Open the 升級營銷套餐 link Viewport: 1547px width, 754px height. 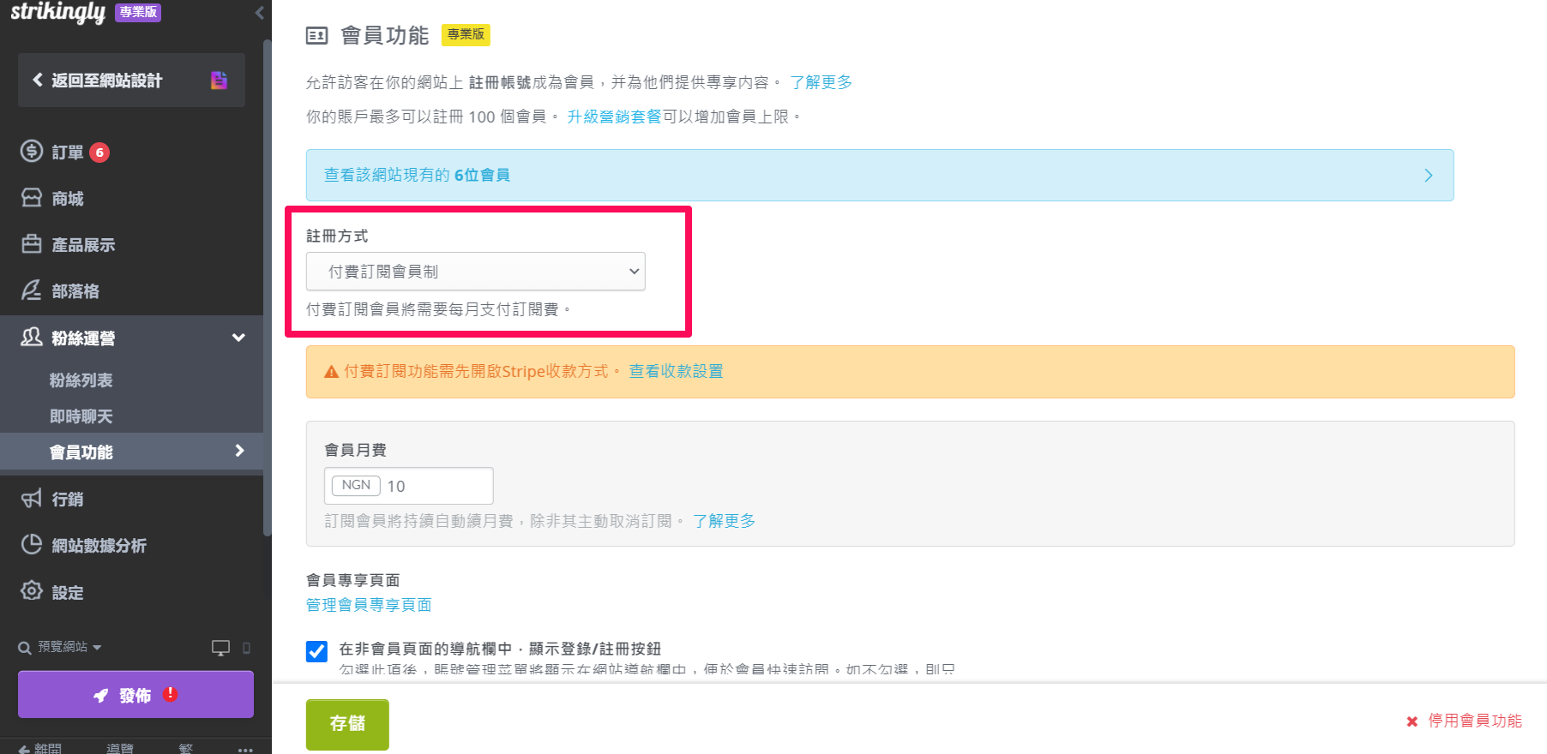click(614, 117)
